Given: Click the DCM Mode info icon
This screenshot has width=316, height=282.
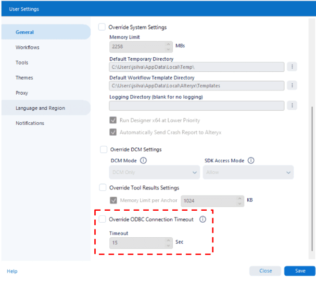Looking at the screenshot, I should point(144,161).
